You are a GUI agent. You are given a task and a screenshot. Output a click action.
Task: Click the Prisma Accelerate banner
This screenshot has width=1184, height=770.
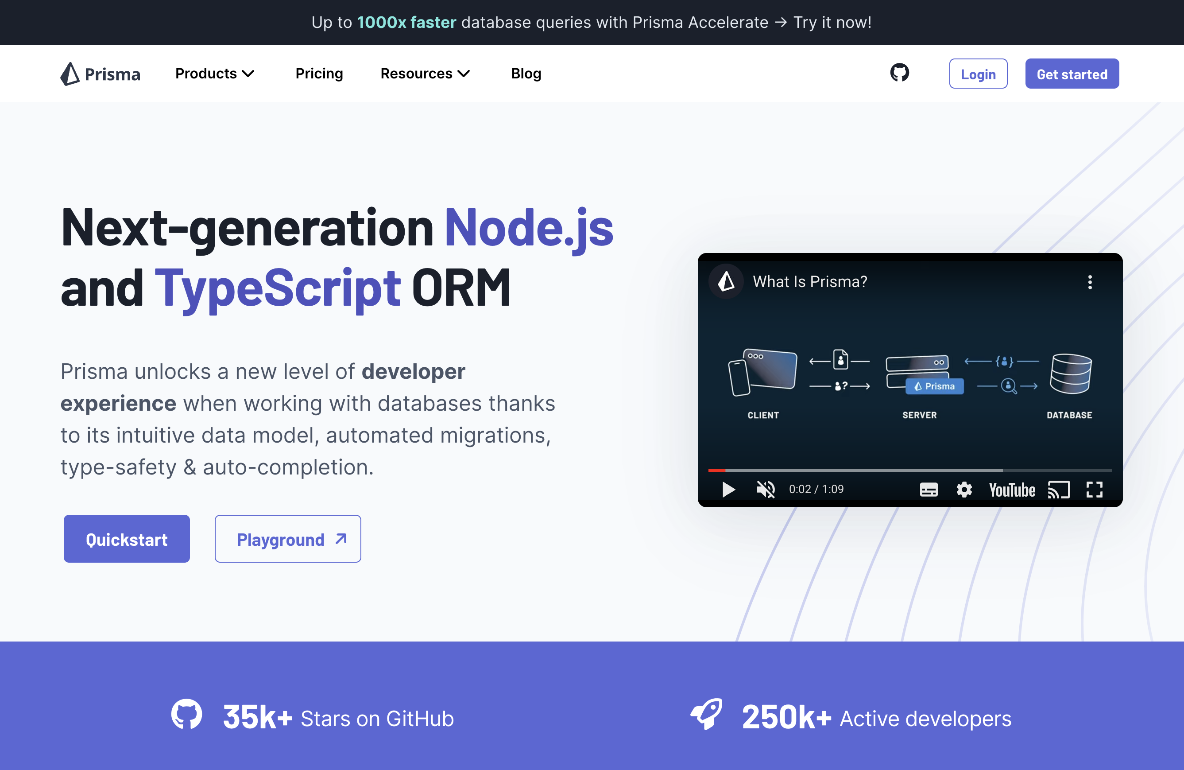tap(592, 23)
